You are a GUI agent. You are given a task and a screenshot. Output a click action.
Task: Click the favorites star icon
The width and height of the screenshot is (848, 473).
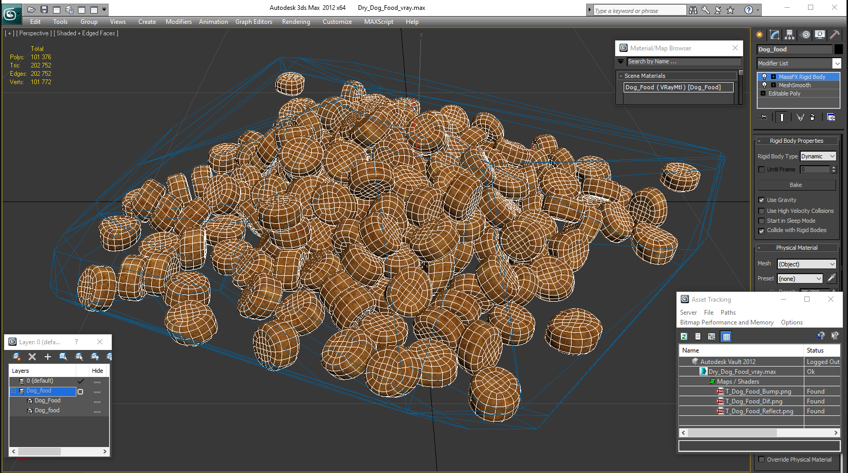tap(731, 10)
